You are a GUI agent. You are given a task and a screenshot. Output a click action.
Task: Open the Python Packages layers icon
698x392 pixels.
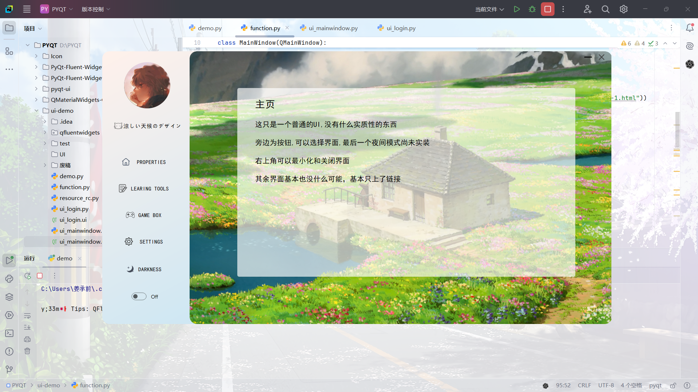point(9,297)
